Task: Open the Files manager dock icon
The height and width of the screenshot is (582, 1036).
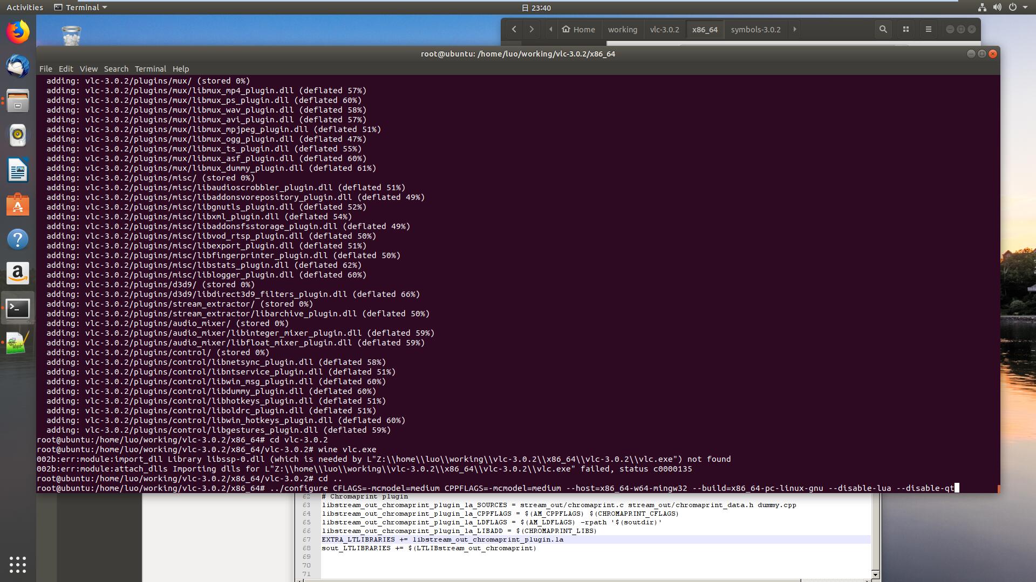Action: pos(18,101)
